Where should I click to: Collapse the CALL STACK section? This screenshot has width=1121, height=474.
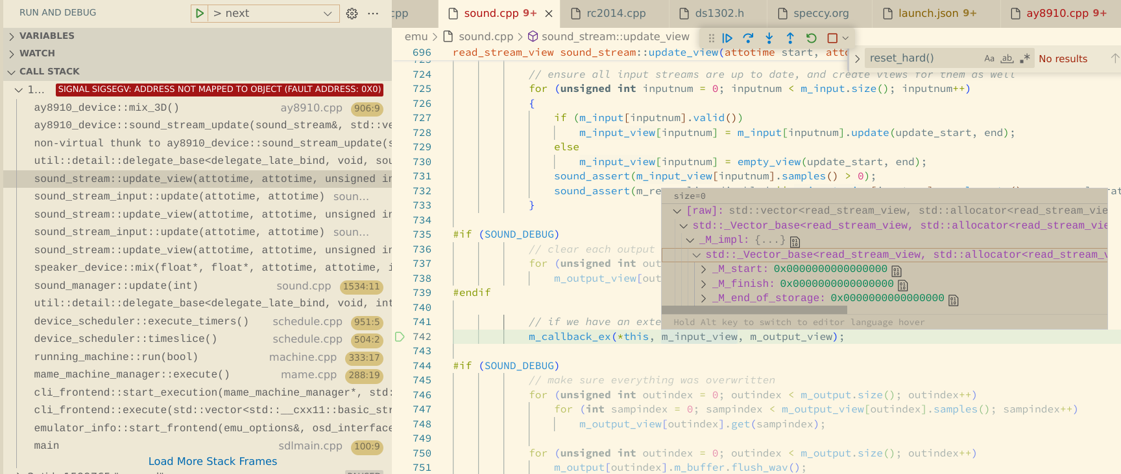coord(49,71)
